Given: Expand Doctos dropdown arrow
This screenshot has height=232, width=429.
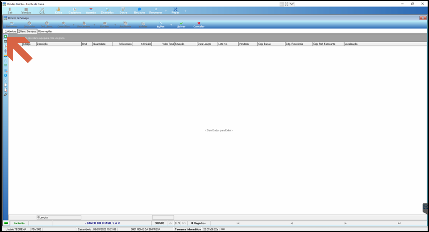Looking at the screenshot, I should pos(115,25).
